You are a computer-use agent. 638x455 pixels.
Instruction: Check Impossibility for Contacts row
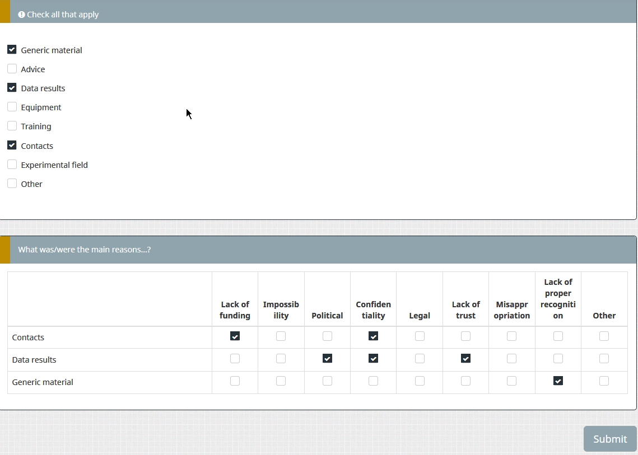point(281,336)
